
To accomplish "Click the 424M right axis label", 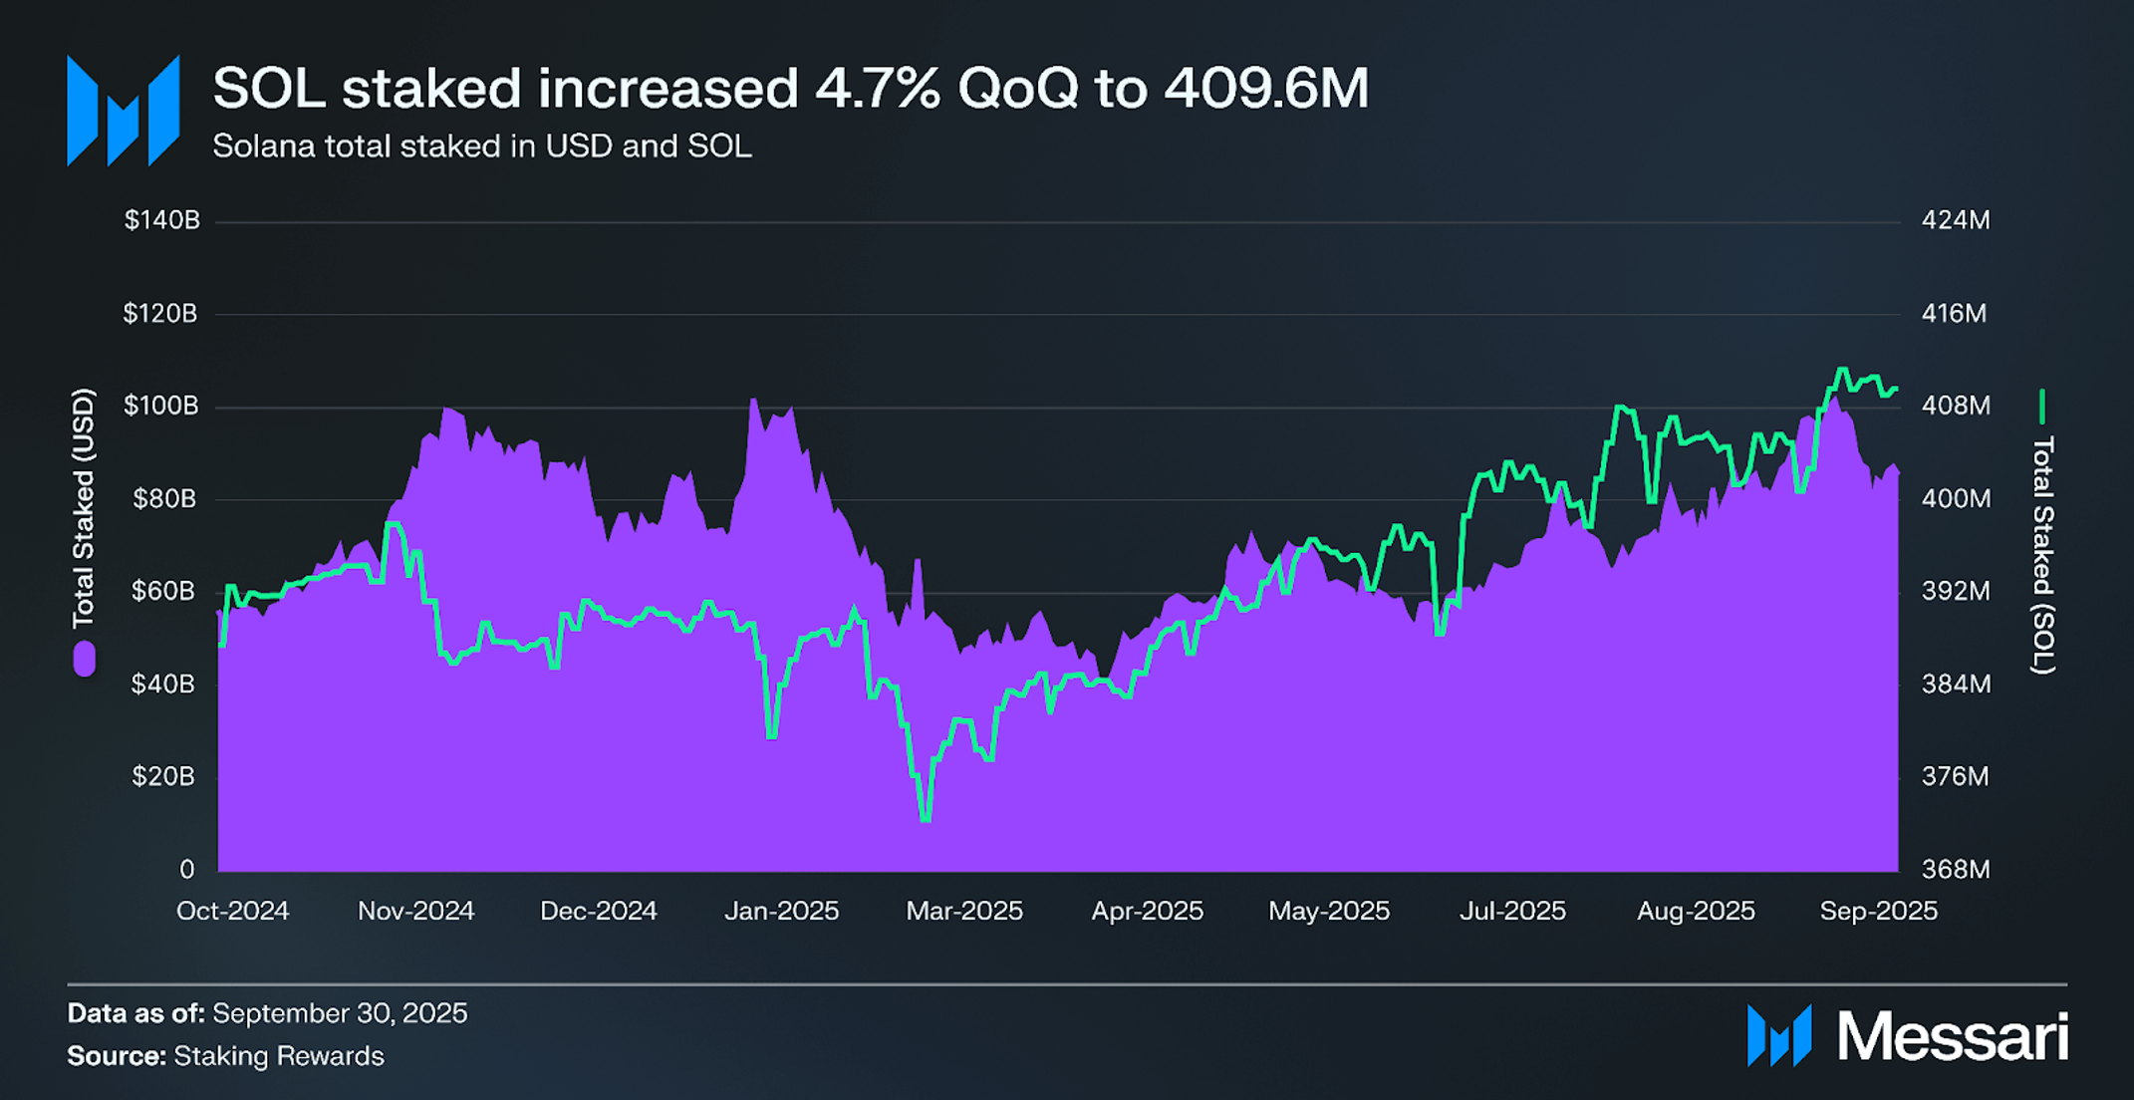I will pyautogui.click(x=1955, y=220).
